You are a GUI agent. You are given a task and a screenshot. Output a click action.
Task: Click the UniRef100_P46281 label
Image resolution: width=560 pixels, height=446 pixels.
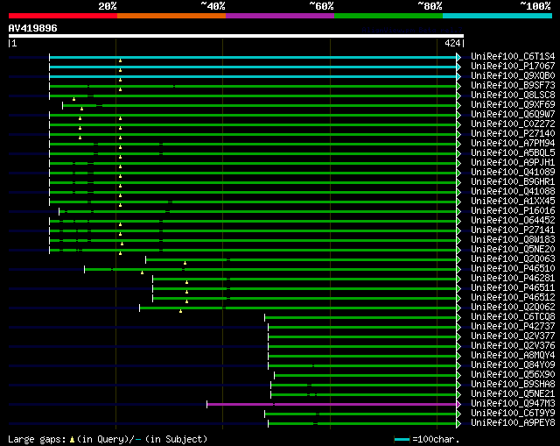click(513, 279)
